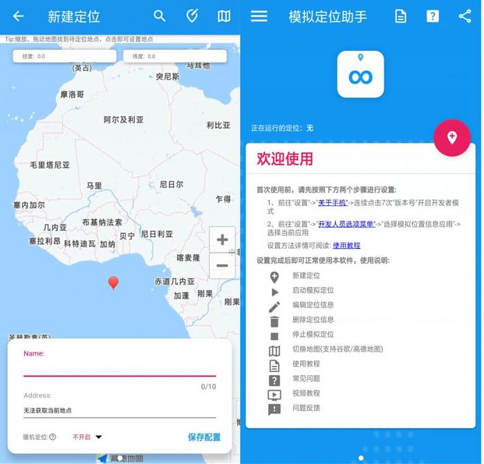Tap the back arrow in 新建定位 header

pyautogui.click(x=19, y=16)
